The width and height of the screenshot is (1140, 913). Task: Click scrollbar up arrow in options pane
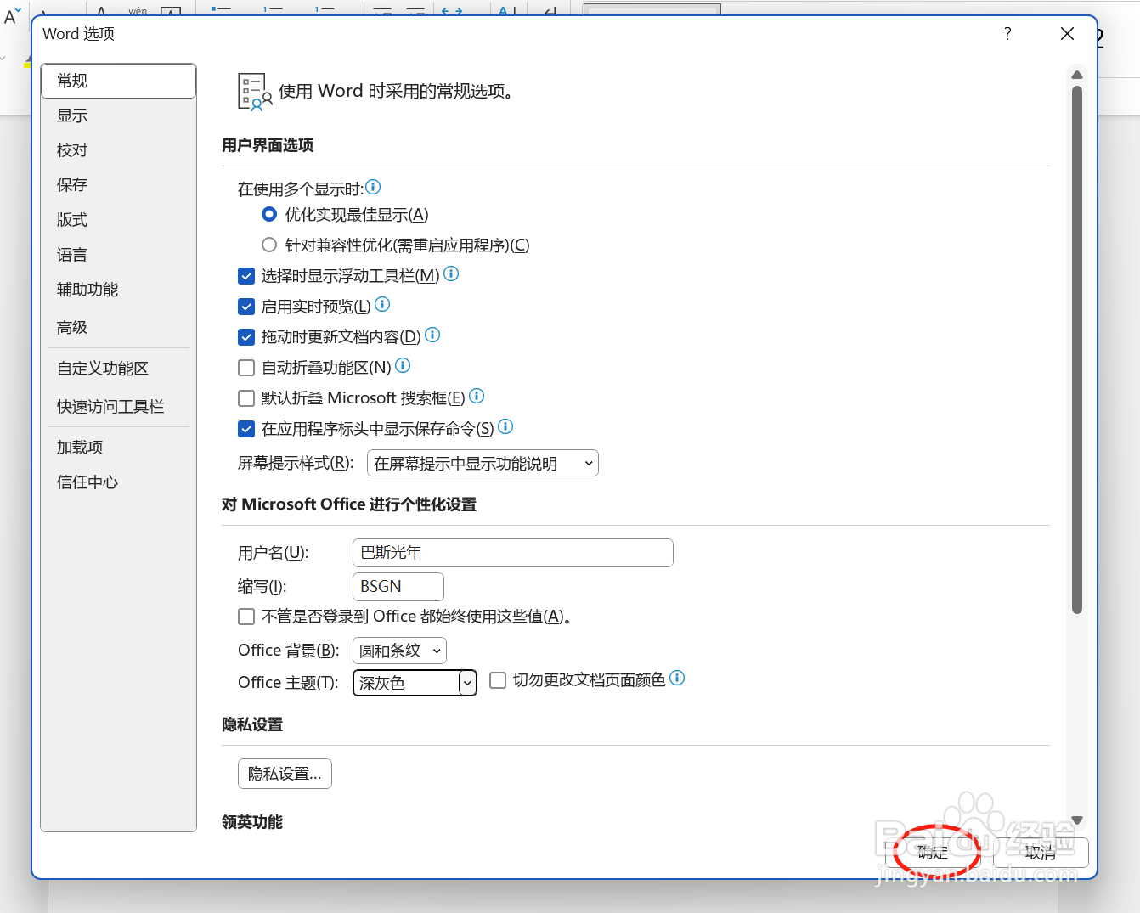(x=1077, y=75)
